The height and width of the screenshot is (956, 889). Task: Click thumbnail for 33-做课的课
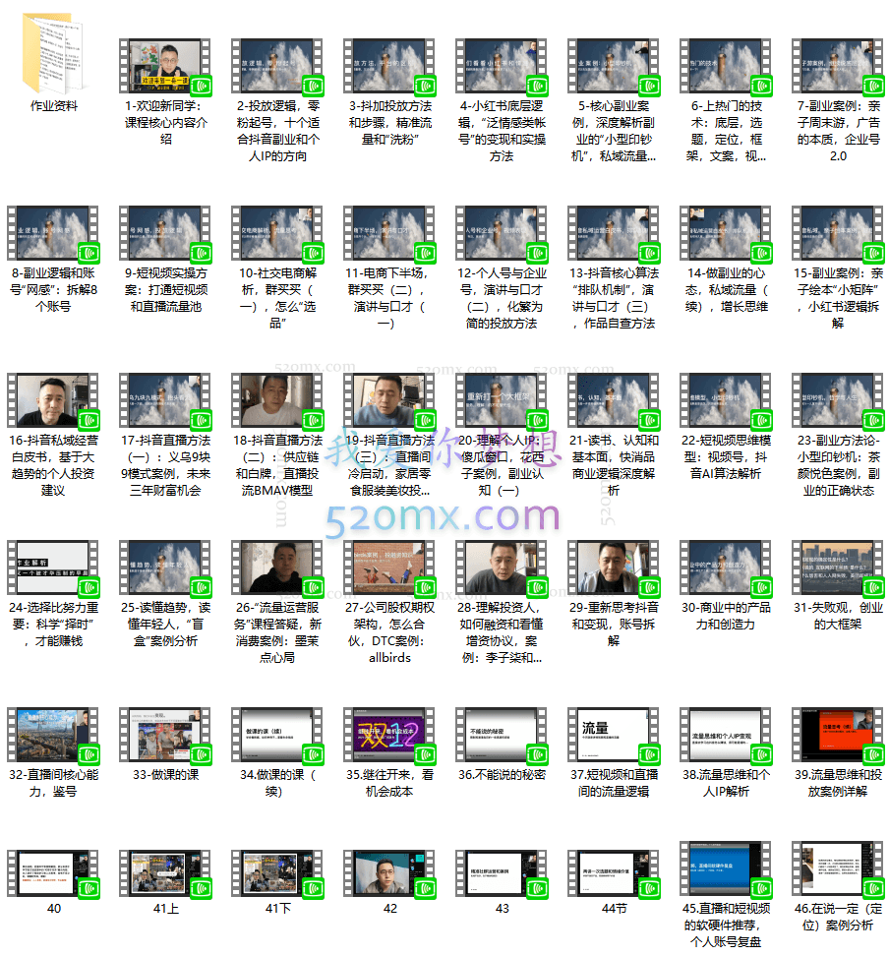pos(165,735)
